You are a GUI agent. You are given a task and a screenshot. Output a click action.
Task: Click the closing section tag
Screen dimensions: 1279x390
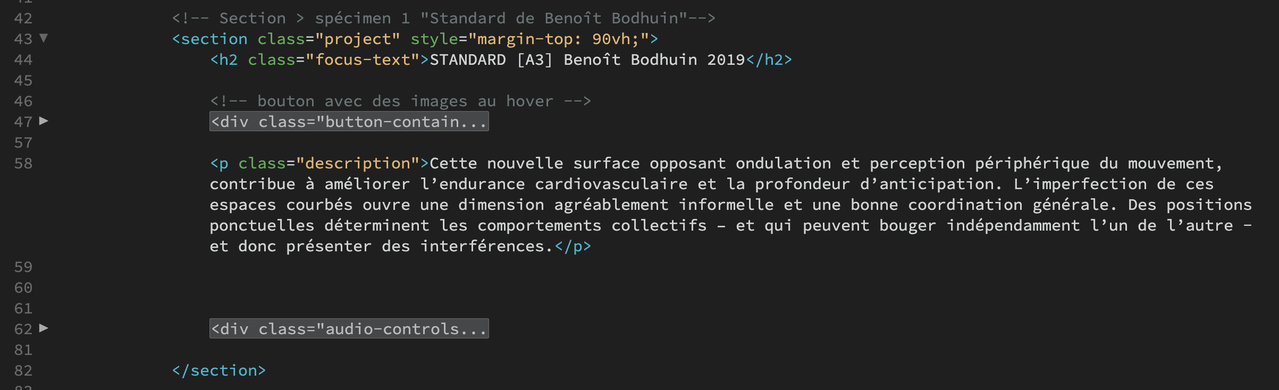218,371
